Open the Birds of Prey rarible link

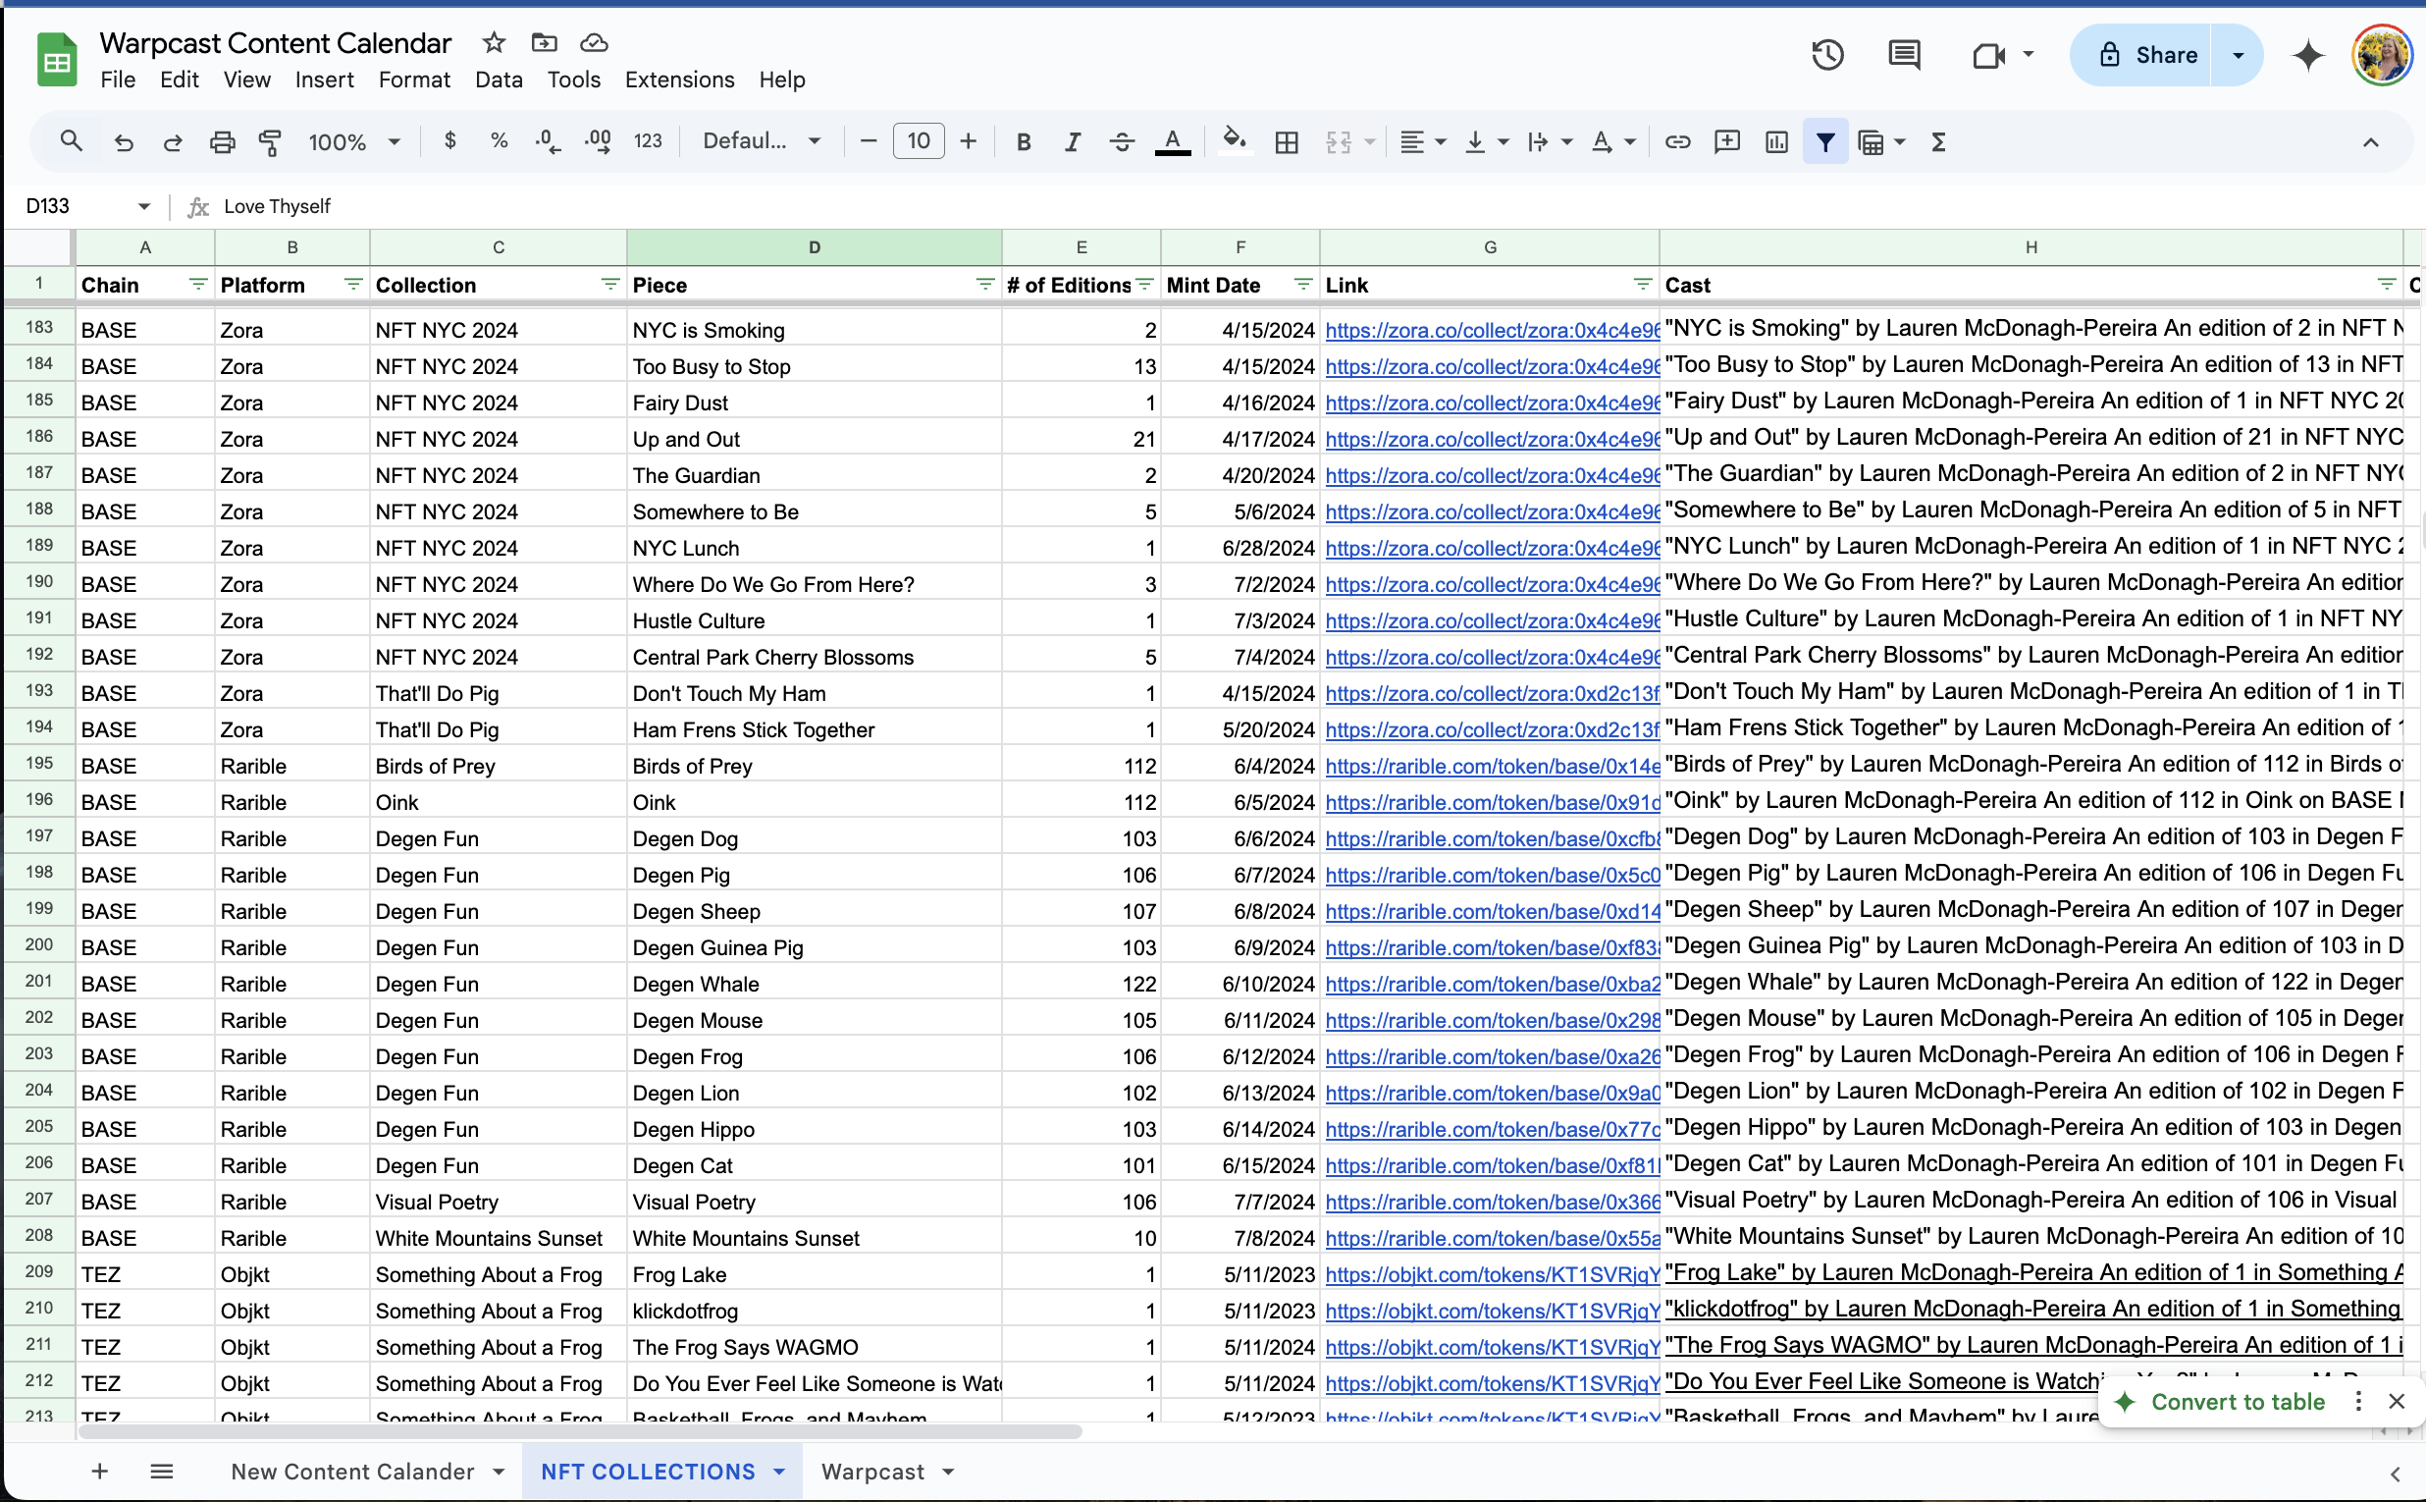pyautogui.click(x=1492, y=766)
